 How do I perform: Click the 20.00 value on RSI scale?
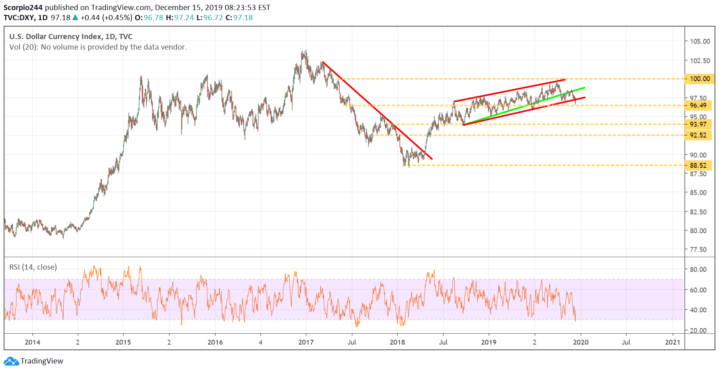[x=698, y=330]
